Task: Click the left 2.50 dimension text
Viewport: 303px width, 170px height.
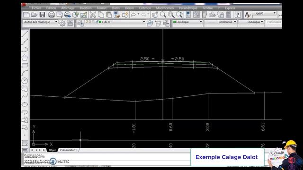Action: tap(145, 59)
